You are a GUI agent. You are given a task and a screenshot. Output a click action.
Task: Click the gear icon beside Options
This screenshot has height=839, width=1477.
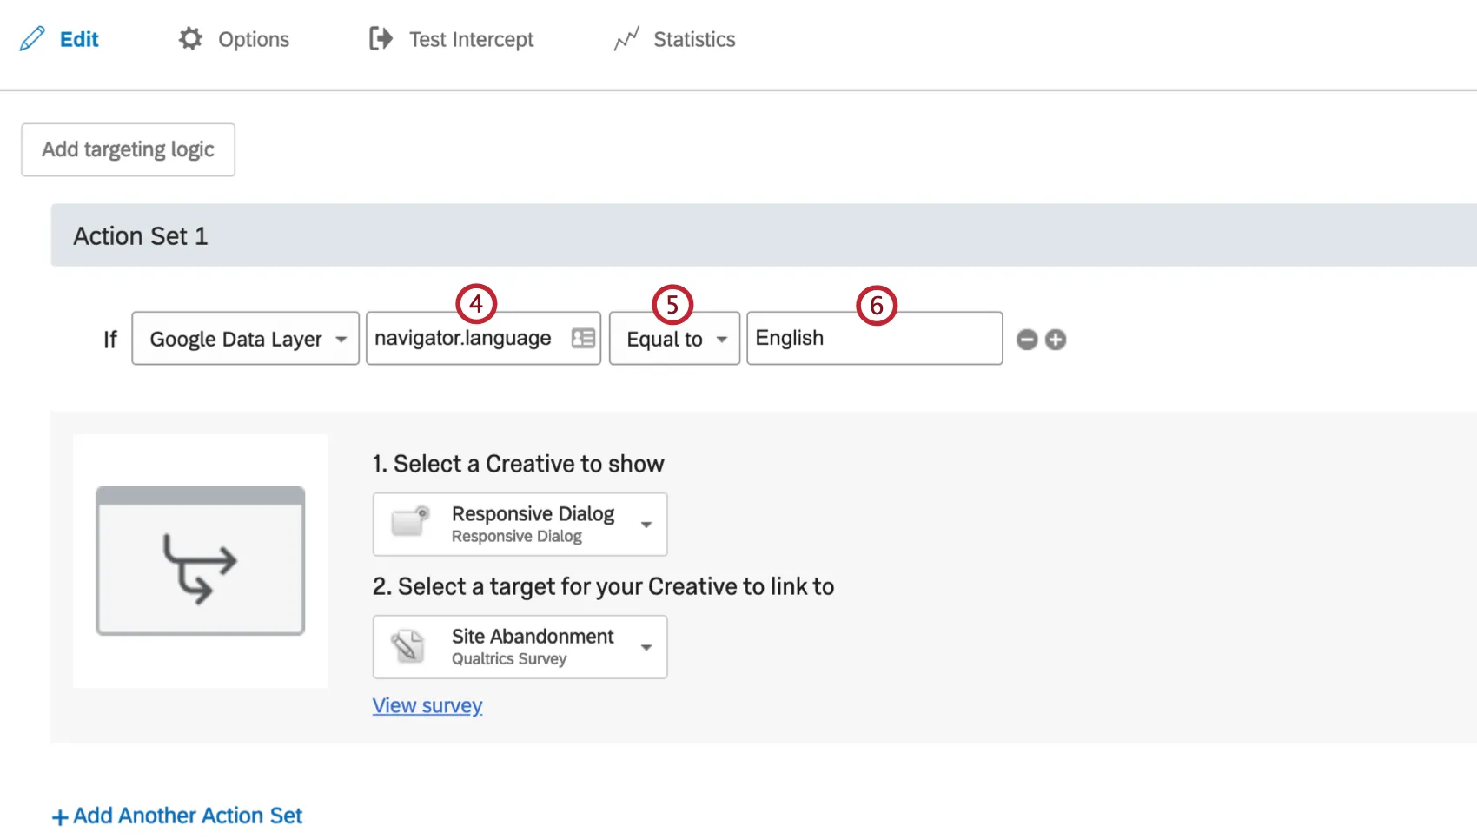pos(189,38)
